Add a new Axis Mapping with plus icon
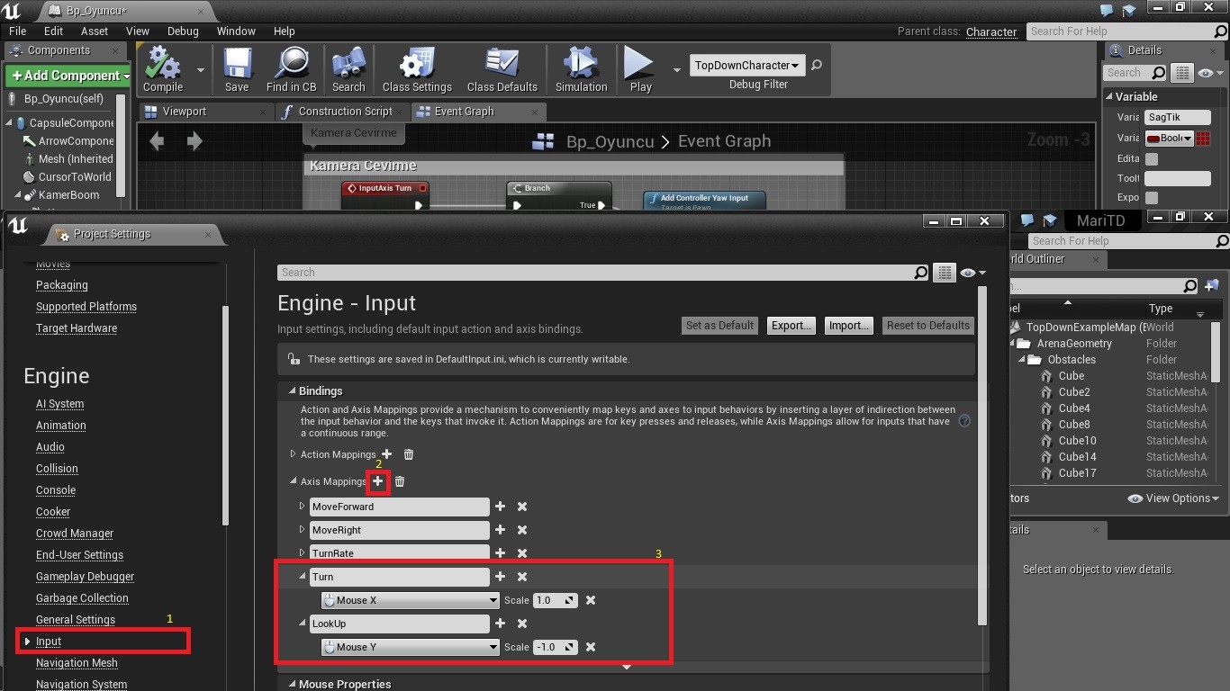 pos(378,481)
